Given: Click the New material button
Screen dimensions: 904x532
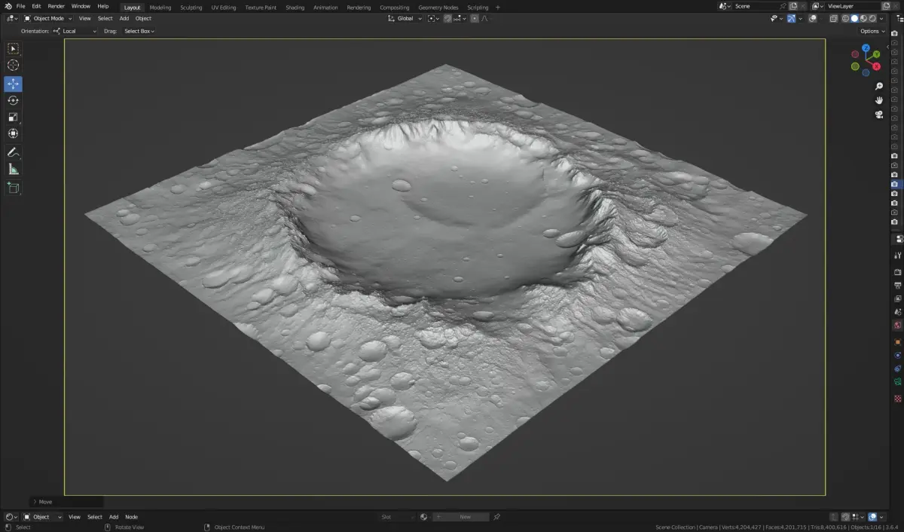Looking at the screenshot, I should coord(460,517).
